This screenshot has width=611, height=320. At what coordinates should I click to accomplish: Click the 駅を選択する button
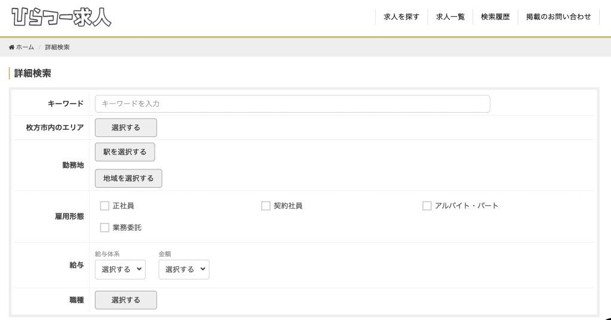125,152
